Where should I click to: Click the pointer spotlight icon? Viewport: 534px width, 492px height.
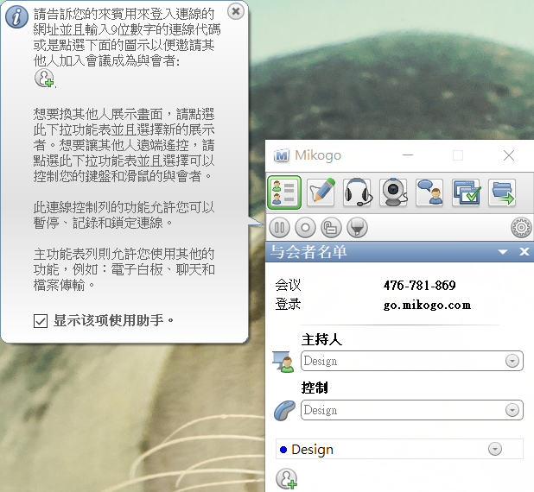(x=357, y=228)
